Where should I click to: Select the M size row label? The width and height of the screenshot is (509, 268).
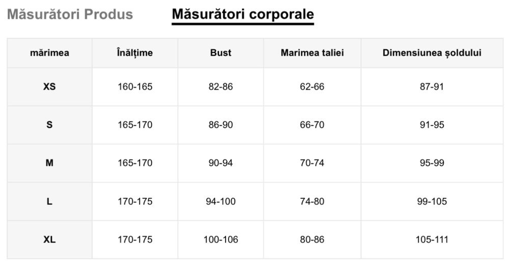point(49,163)
